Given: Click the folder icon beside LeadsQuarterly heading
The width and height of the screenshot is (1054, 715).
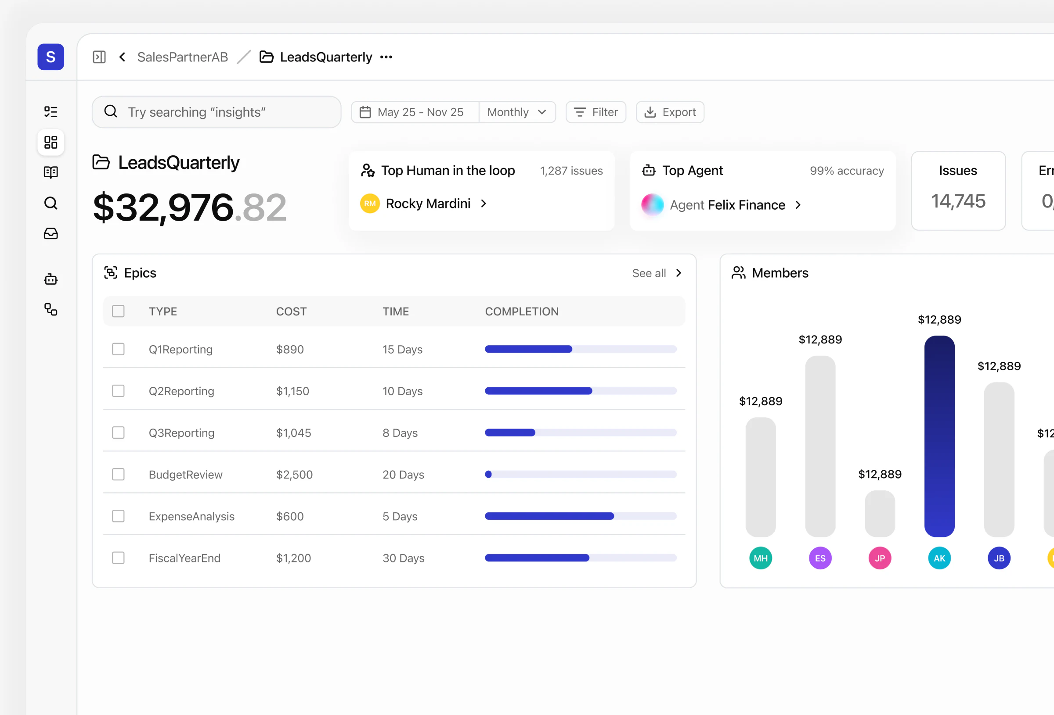Looking at the screenshot, I should coord(101,162).
